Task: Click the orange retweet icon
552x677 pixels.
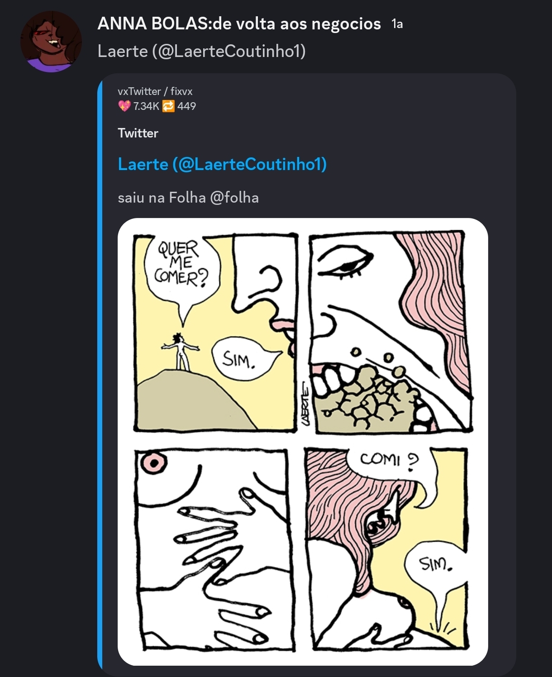Action: pyautogui.click(x=168, y=106)
